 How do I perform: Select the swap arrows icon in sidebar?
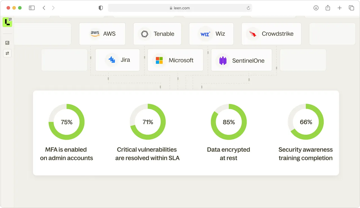point(7,53)
